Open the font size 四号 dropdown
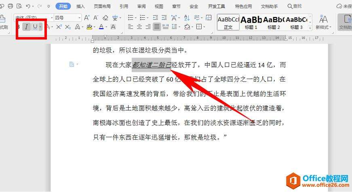Image resolution: width=352 pixels, height=192 pixels. coord(67,17)
